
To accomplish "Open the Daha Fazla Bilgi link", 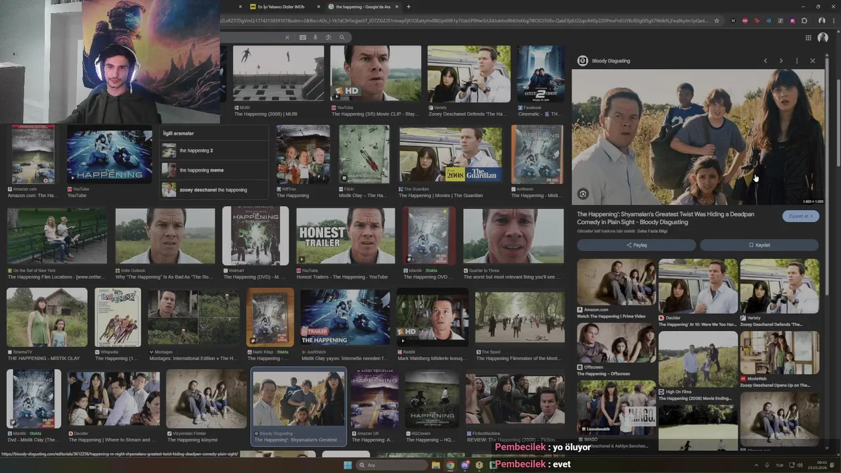I will coord(652,231).
